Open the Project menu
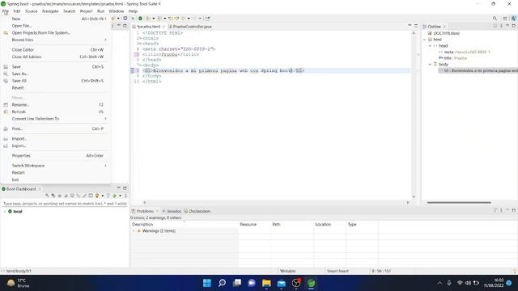This screenshot has height=291, width=518. (87, 11)
